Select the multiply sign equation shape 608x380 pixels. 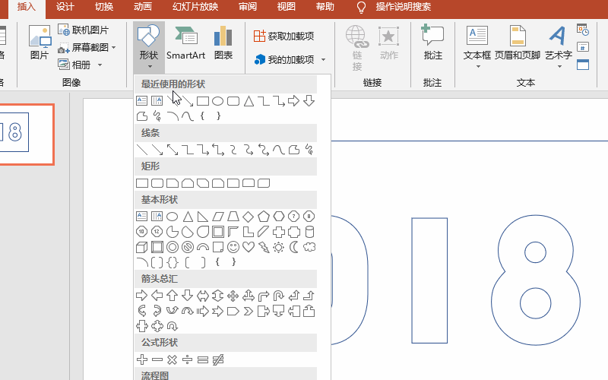point(173,359)
